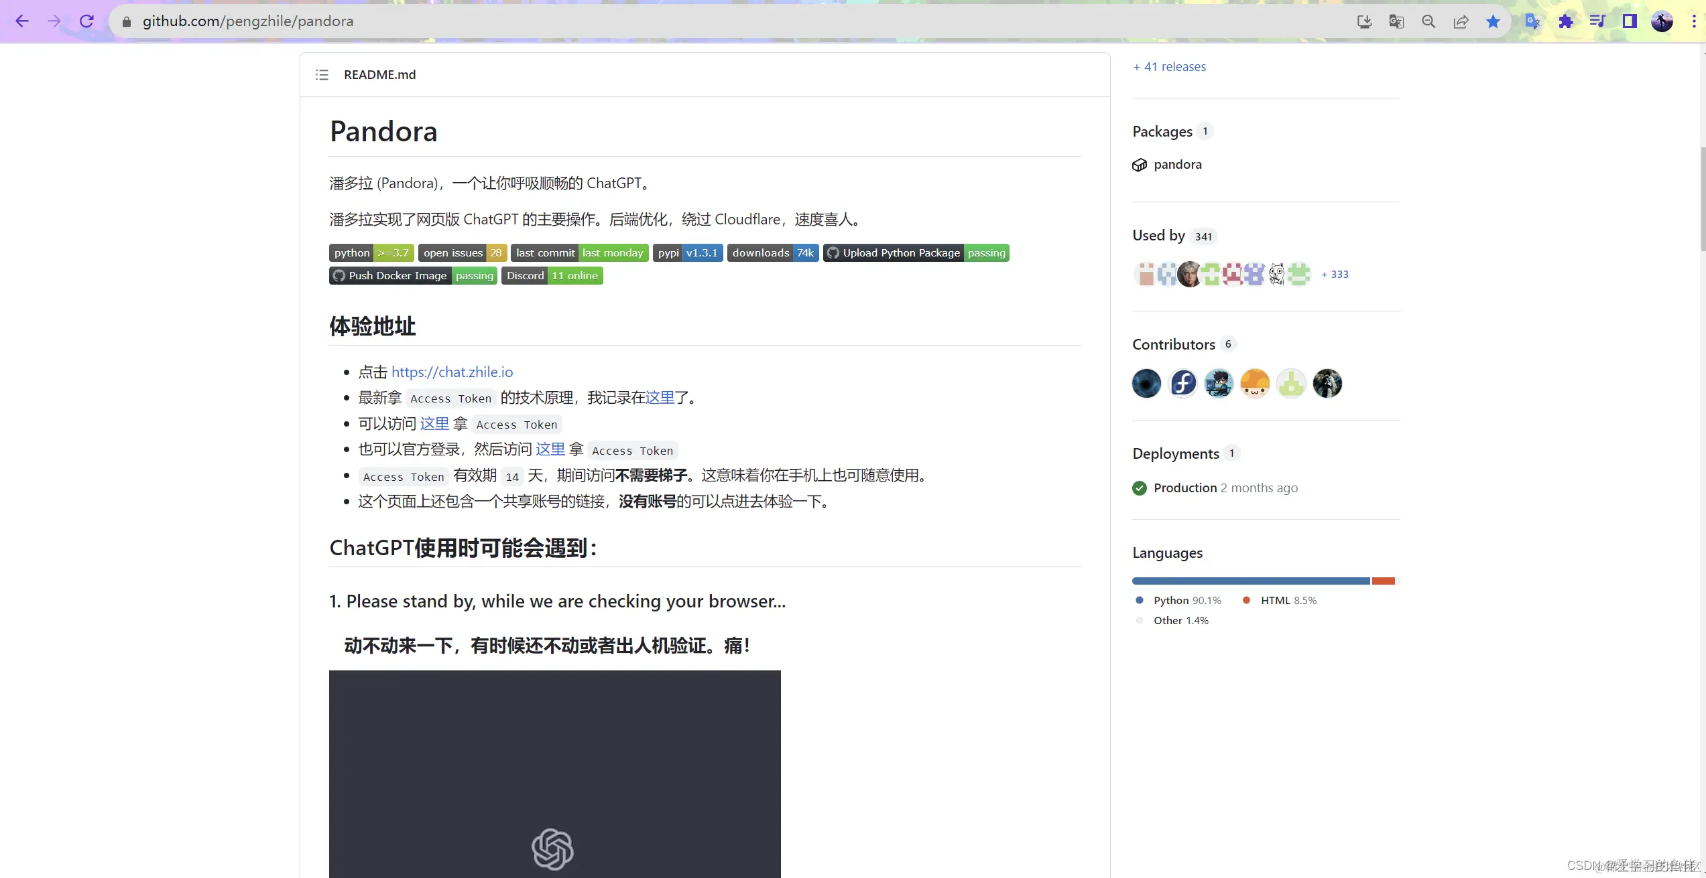This screenshot has width=1706, height=878.
Task: Open the Chrome three-dot menu
Action: pos(1693,21)
